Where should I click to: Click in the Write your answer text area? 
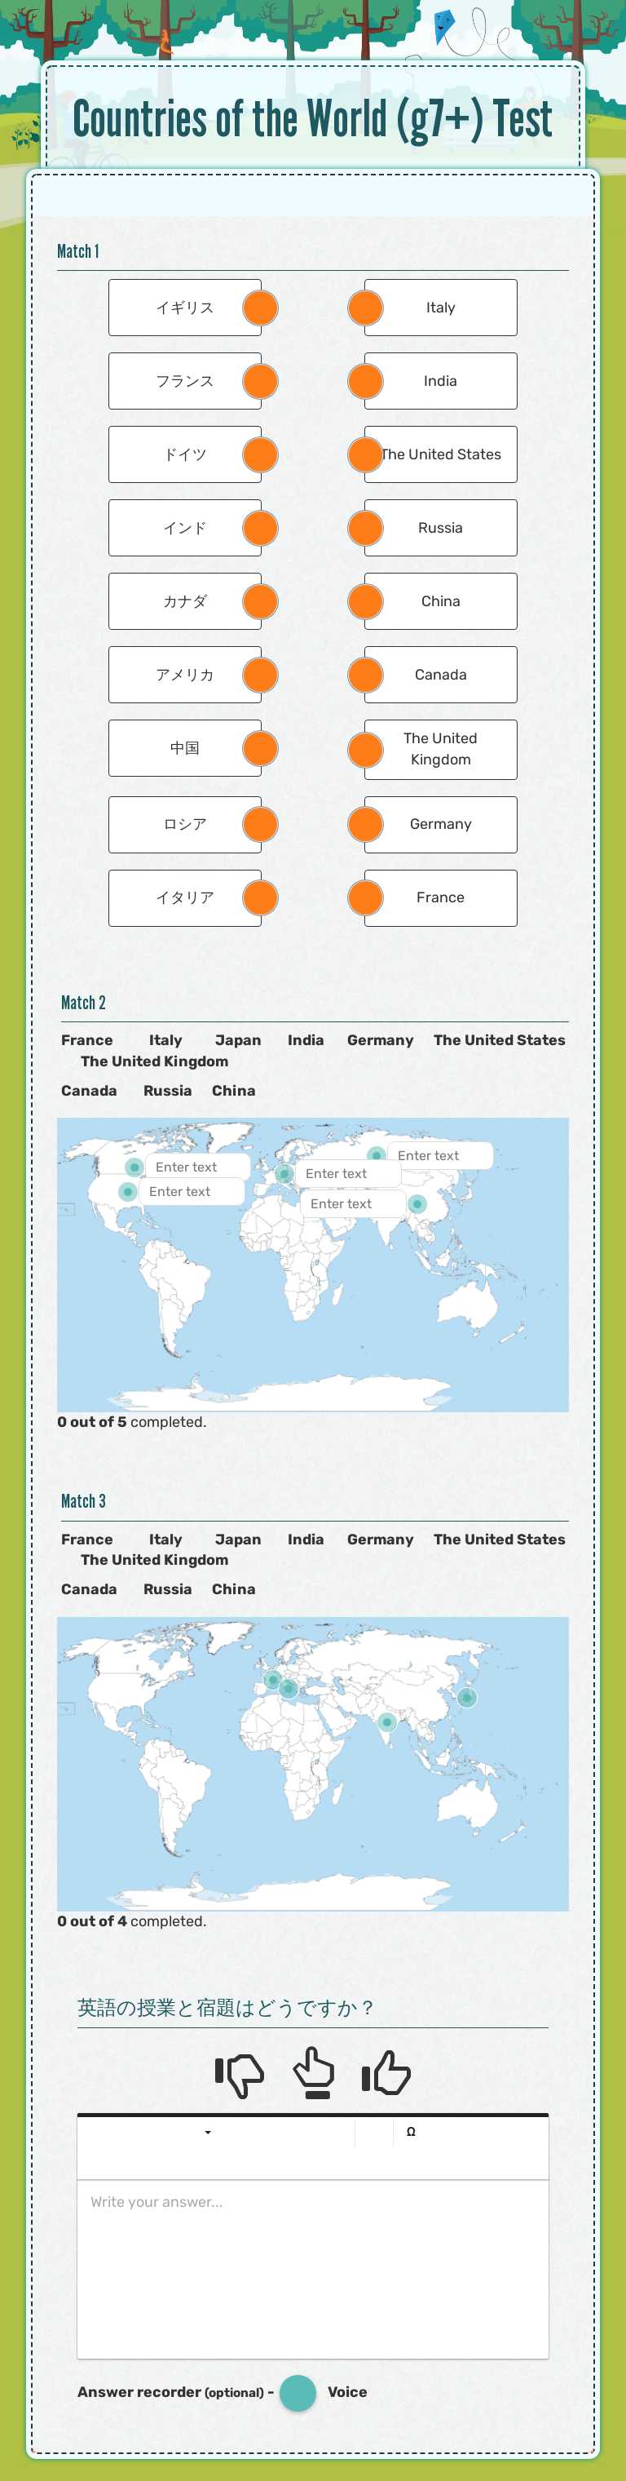[x=312, y=2269]
